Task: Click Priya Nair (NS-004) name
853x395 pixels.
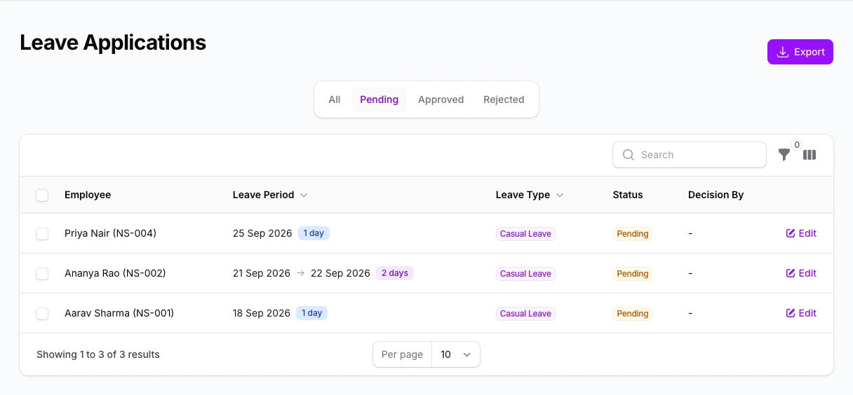Action: coord(110,233)
